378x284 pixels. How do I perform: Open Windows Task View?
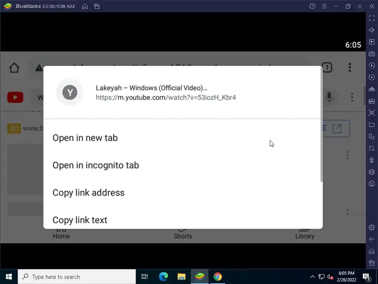(x=145, y=277)
